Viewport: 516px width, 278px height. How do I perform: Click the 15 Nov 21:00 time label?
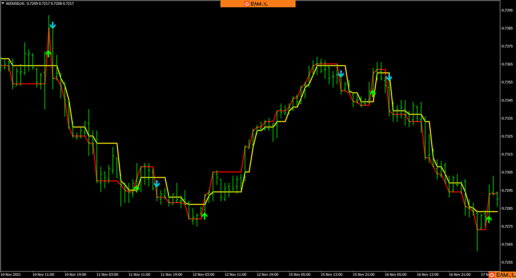(364, 275)
